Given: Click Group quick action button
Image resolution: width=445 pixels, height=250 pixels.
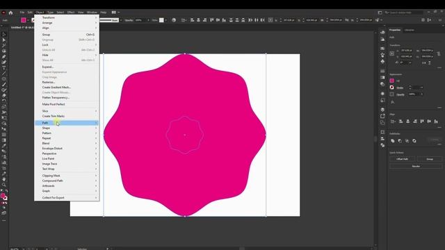Looking at the screenshot, I should [430, 159].
